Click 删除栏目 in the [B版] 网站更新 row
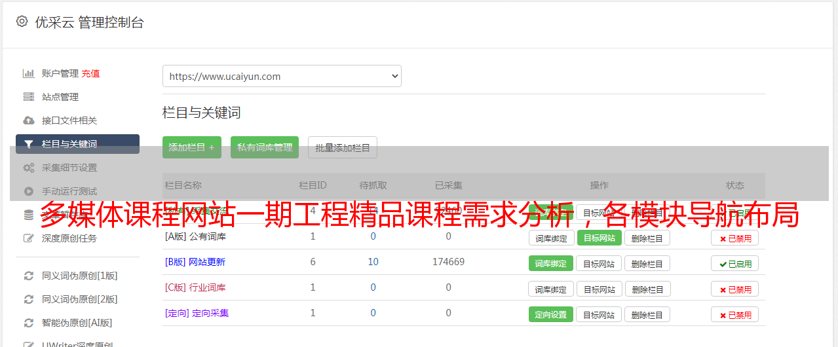Viewport: 838px width, 347px height. [x=647, y=263]
